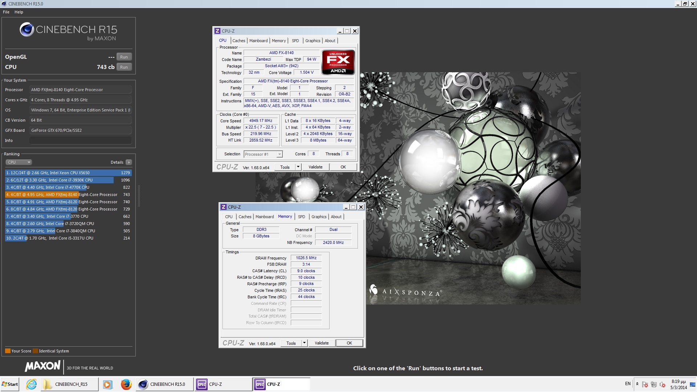
Task: Open the Ranking CPU dropdown
Action: [x=19, y=162]
